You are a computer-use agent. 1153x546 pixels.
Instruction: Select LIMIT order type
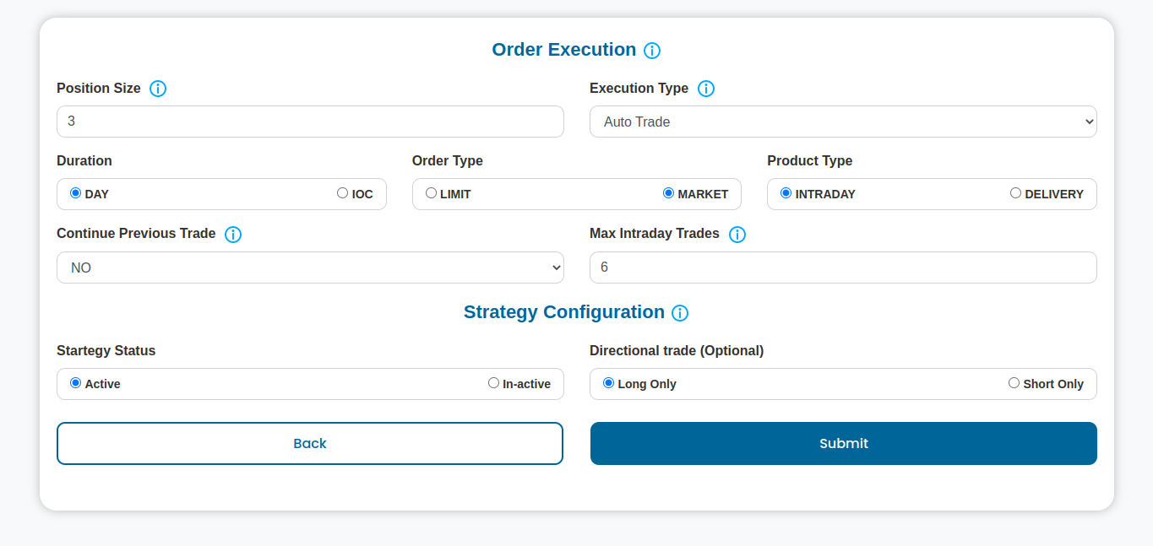click(431, 193)
